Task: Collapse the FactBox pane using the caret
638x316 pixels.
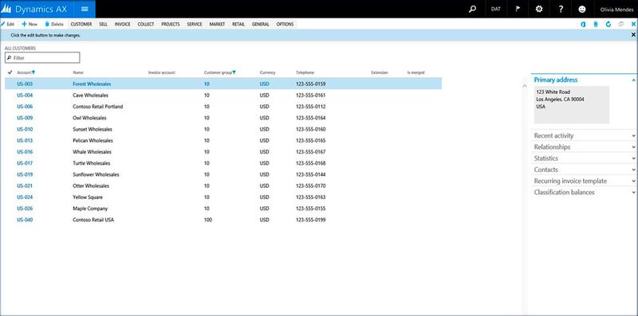Action: click(525, 86)
